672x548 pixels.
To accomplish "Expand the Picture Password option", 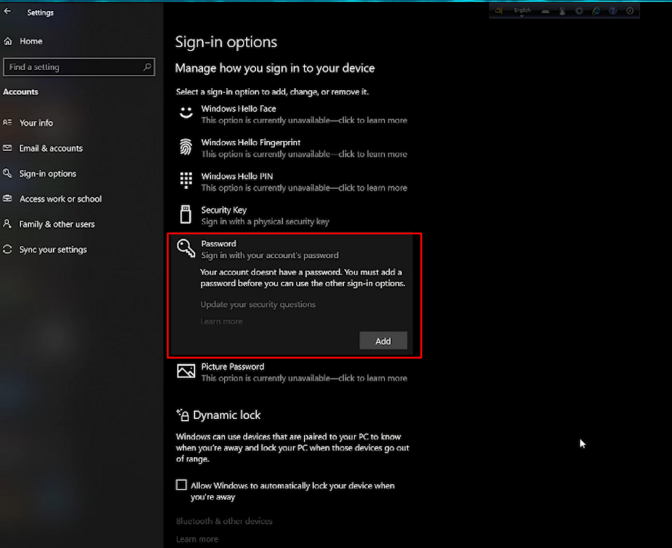I will 291,372.
